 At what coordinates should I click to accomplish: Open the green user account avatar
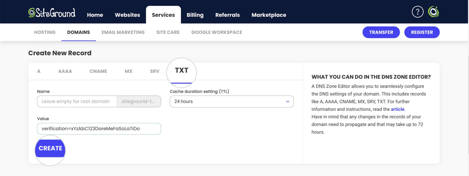pyautogui.click(x=433, y=12)
